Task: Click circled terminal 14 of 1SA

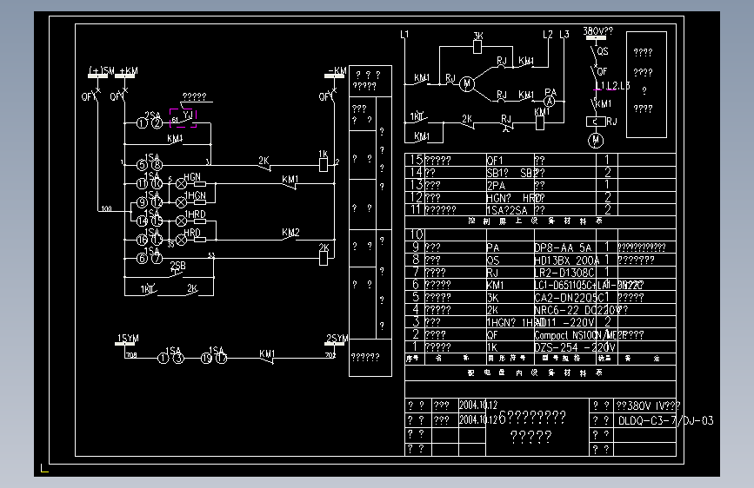Action: (142, 221)
